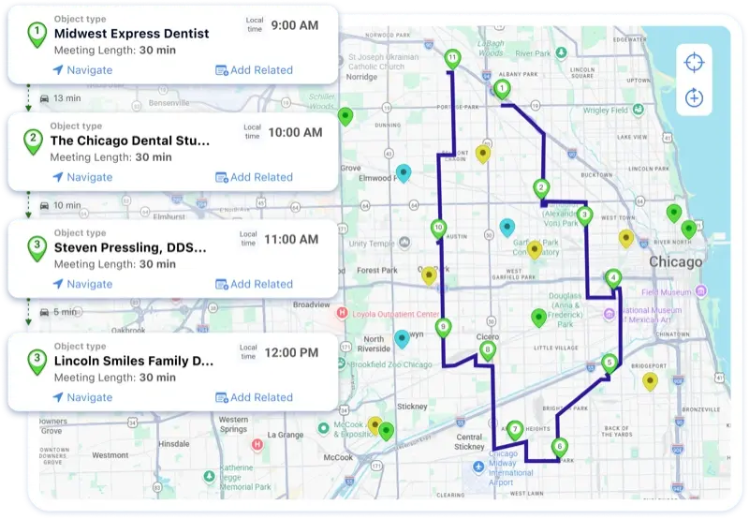The image size is (749, 519).
Task: Click the teal pin near Elmwood Park
Action: (x=404, y=174)
